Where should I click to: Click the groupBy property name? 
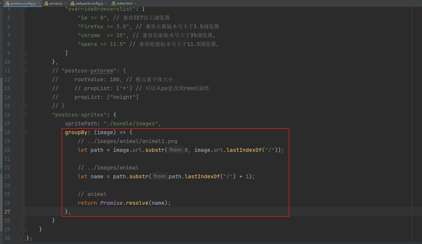[x=76, y=132]
